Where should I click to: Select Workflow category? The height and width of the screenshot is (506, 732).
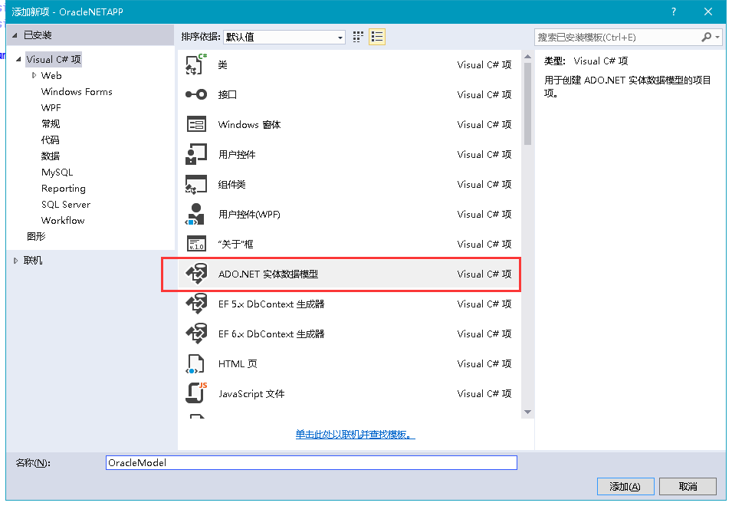(x=63, y=220)
